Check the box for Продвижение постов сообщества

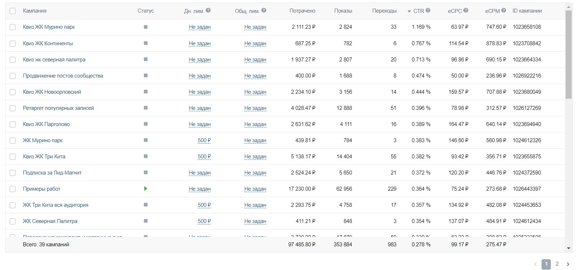pos(13,76)
